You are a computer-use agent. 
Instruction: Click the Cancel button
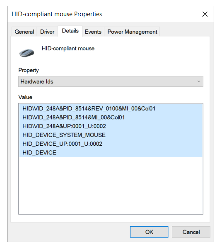191,232
